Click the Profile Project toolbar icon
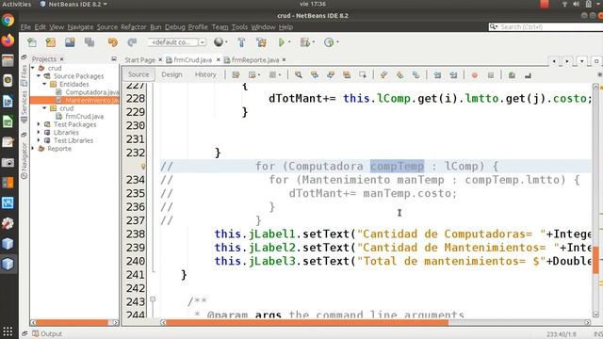The height and width of the screenshot is (339, 603). pos(329,42)
